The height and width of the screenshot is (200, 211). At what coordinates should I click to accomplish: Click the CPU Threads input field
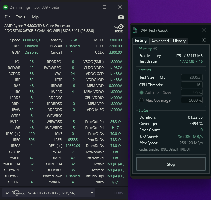192,85
